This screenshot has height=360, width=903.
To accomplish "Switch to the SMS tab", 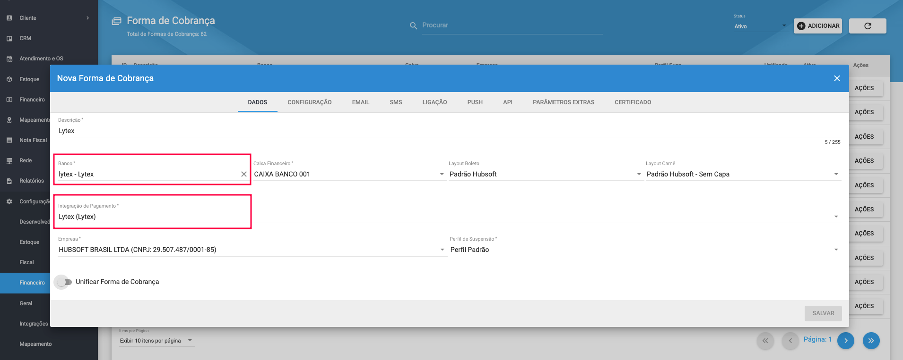I will 396,102.
